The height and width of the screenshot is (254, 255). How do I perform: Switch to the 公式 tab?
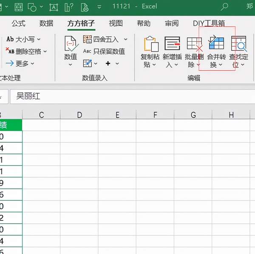18,23
